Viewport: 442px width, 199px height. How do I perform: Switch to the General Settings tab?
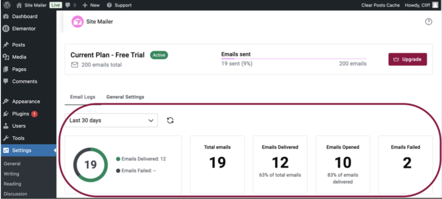click(125, 97)
